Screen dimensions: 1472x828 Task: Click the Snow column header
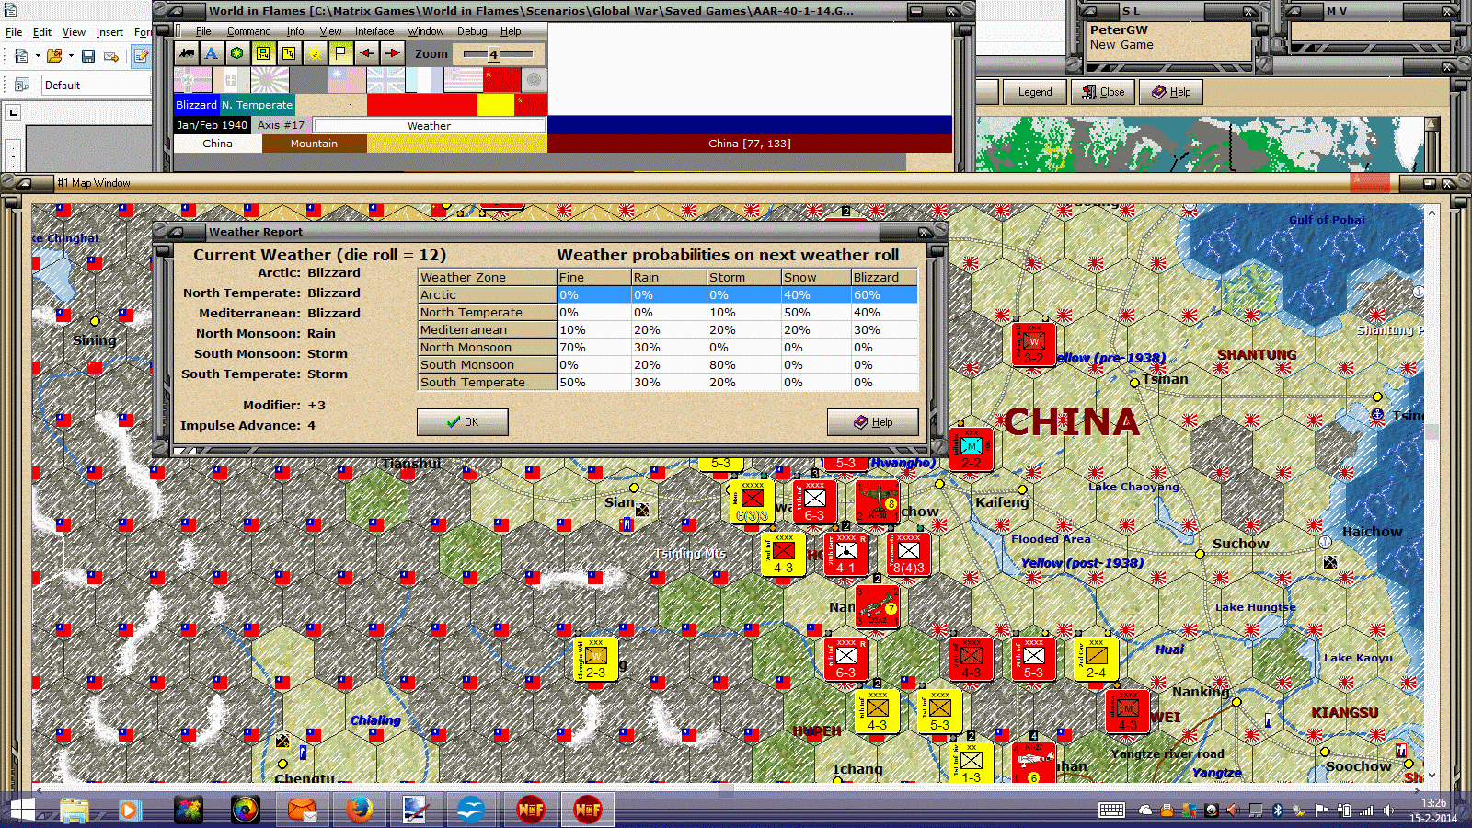click(816, 277)
